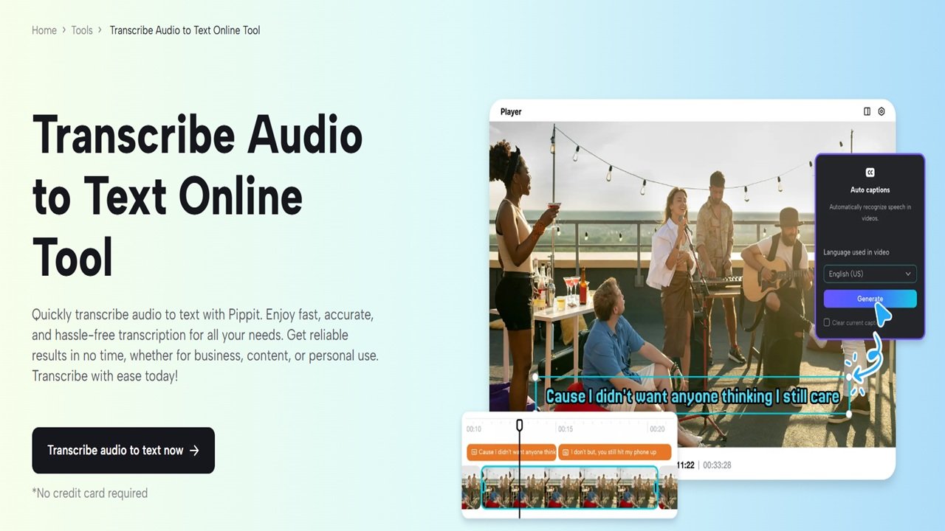Click 'Transcribe Audio to Text Online Tool' breadcrumb
This screenshot has height=531, width=945.
(x=185, y=30)
